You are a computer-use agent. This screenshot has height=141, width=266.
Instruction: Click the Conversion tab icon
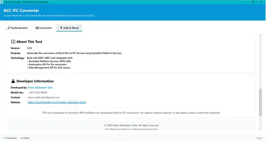[37, 28]
